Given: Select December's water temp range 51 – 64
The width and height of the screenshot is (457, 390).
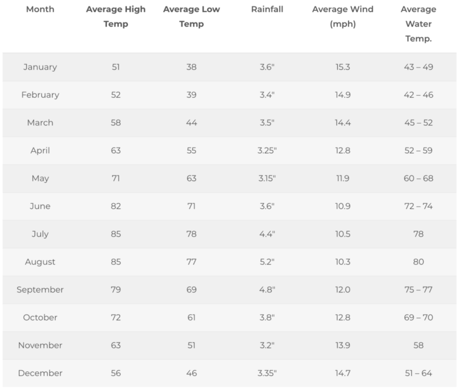Looking at the screenshot, I should tap(418, 373).
